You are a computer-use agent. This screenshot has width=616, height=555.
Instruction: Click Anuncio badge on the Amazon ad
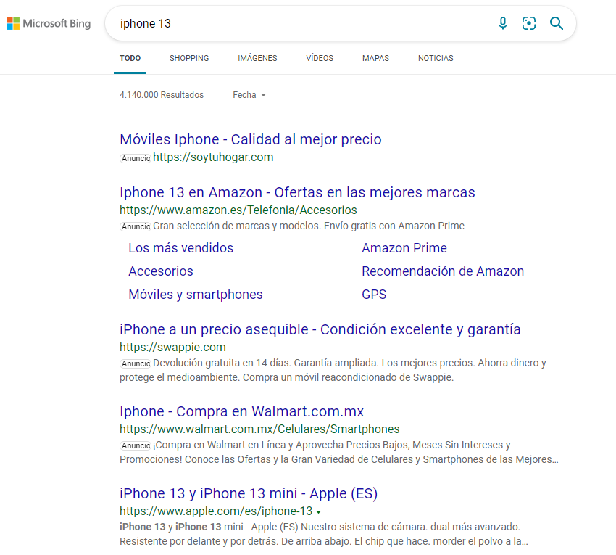[136, 226]
